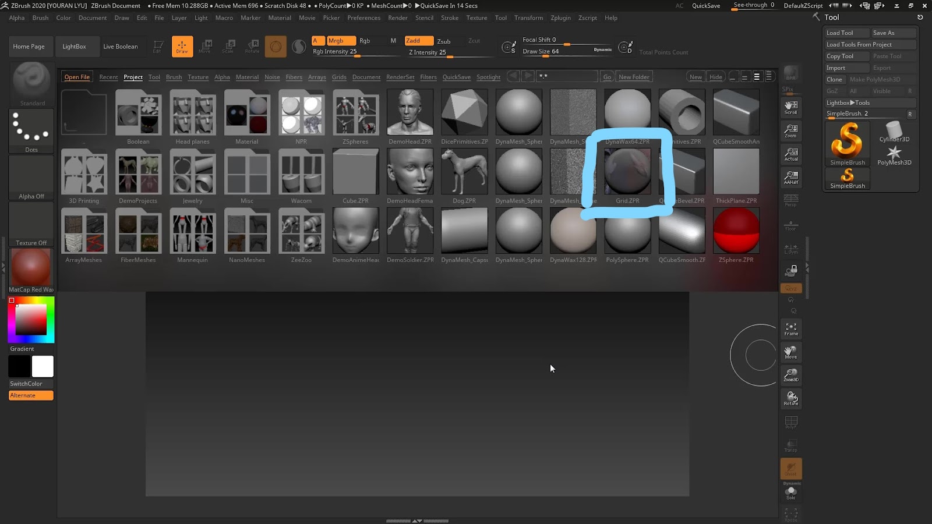Click the Go button beside the search field
This screenshot has width=932, height=524.
coord(607,77)
